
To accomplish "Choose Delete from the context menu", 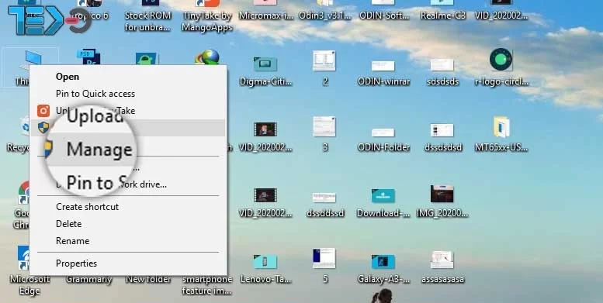I will click(68, 224).
